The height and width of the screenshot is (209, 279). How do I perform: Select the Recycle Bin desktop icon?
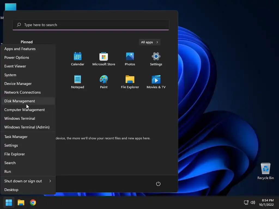pyautogui.click(x=265, y=171)
